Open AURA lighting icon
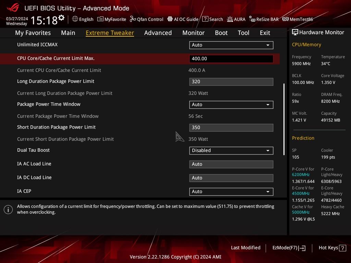This screenshot has width=351, height=263. pos(230,19)
